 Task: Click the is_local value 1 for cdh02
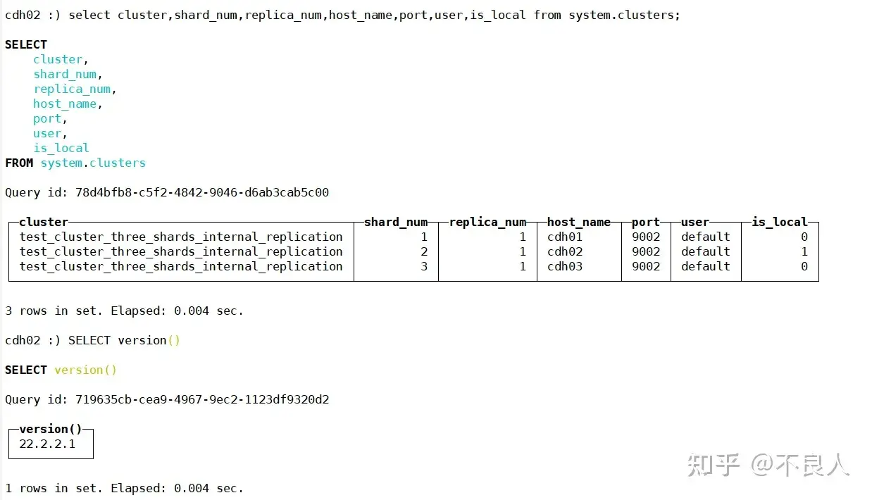[x=804, y=251]
